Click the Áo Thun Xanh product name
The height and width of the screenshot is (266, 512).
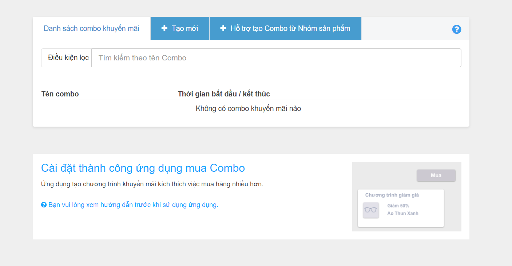tap(403, 214)
